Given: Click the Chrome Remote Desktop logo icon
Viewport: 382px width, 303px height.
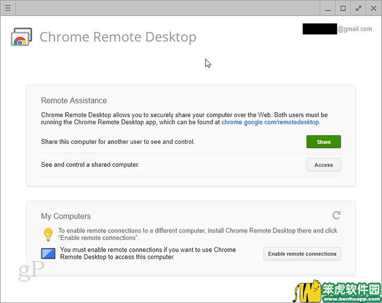Looking at the screenshot, I should 21,37.
